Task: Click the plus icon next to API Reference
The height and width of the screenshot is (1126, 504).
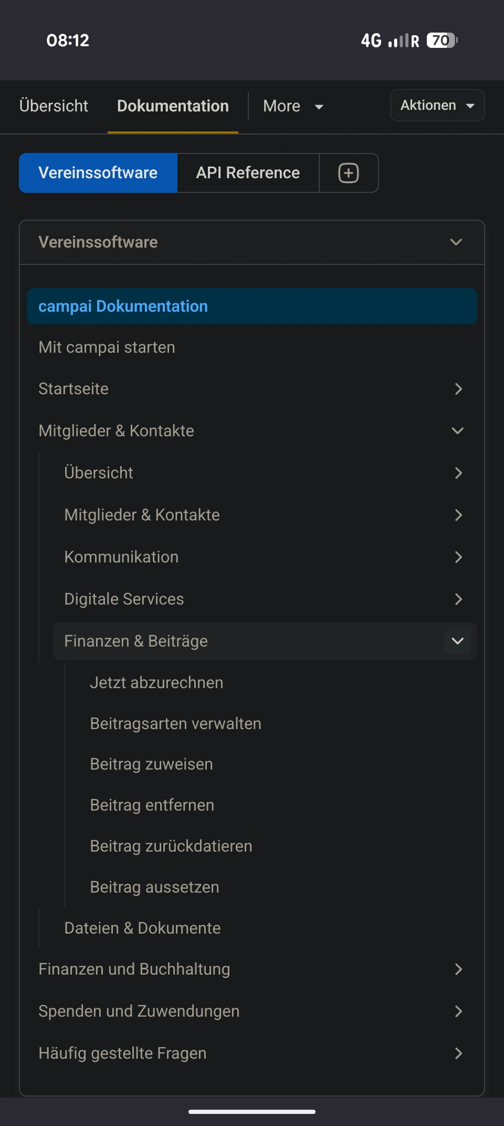Action: 349,173
